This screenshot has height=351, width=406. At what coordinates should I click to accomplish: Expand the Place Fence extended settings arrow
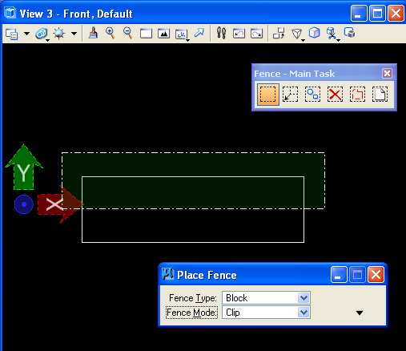360,313
